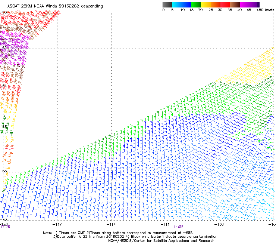Screen dimensions: 276x243
Task: Click the red 30-35 knots legend segment
Action: pos(225,4)
